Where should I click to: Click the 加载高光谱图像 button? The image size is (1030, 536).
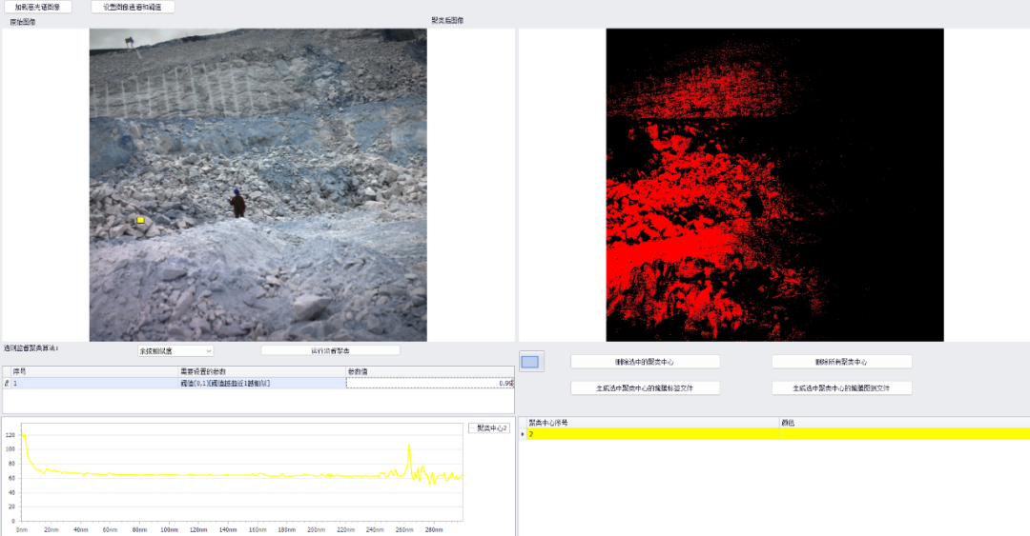[37, 7]
